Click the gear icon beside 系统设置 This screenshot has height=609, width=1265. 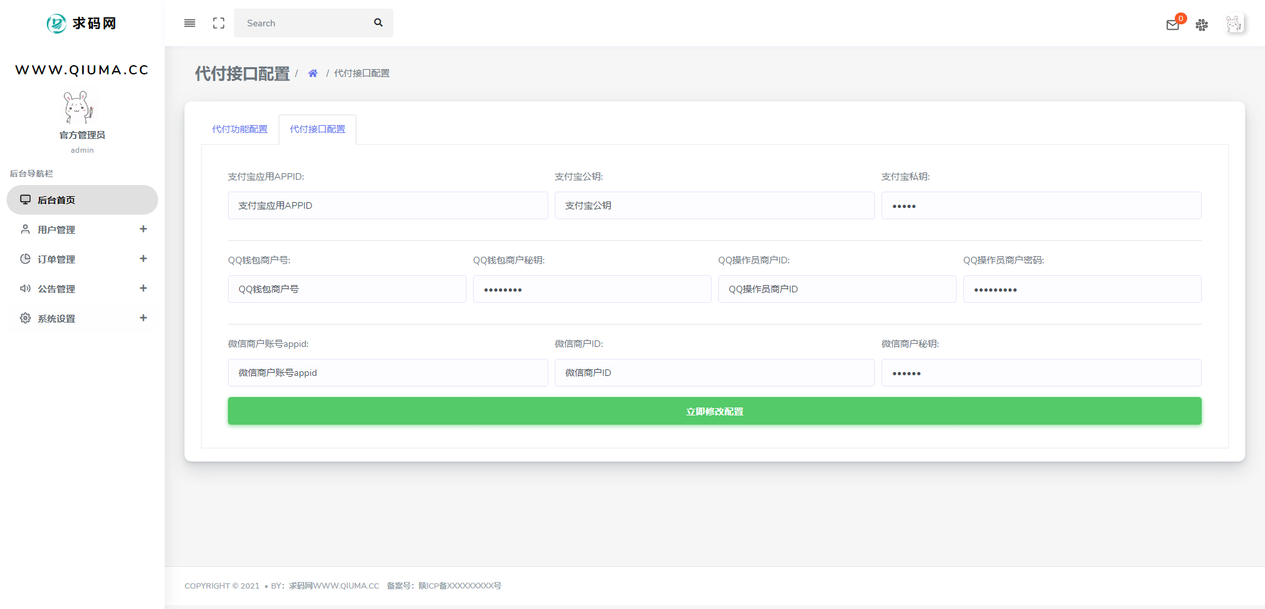coord(25,318)
